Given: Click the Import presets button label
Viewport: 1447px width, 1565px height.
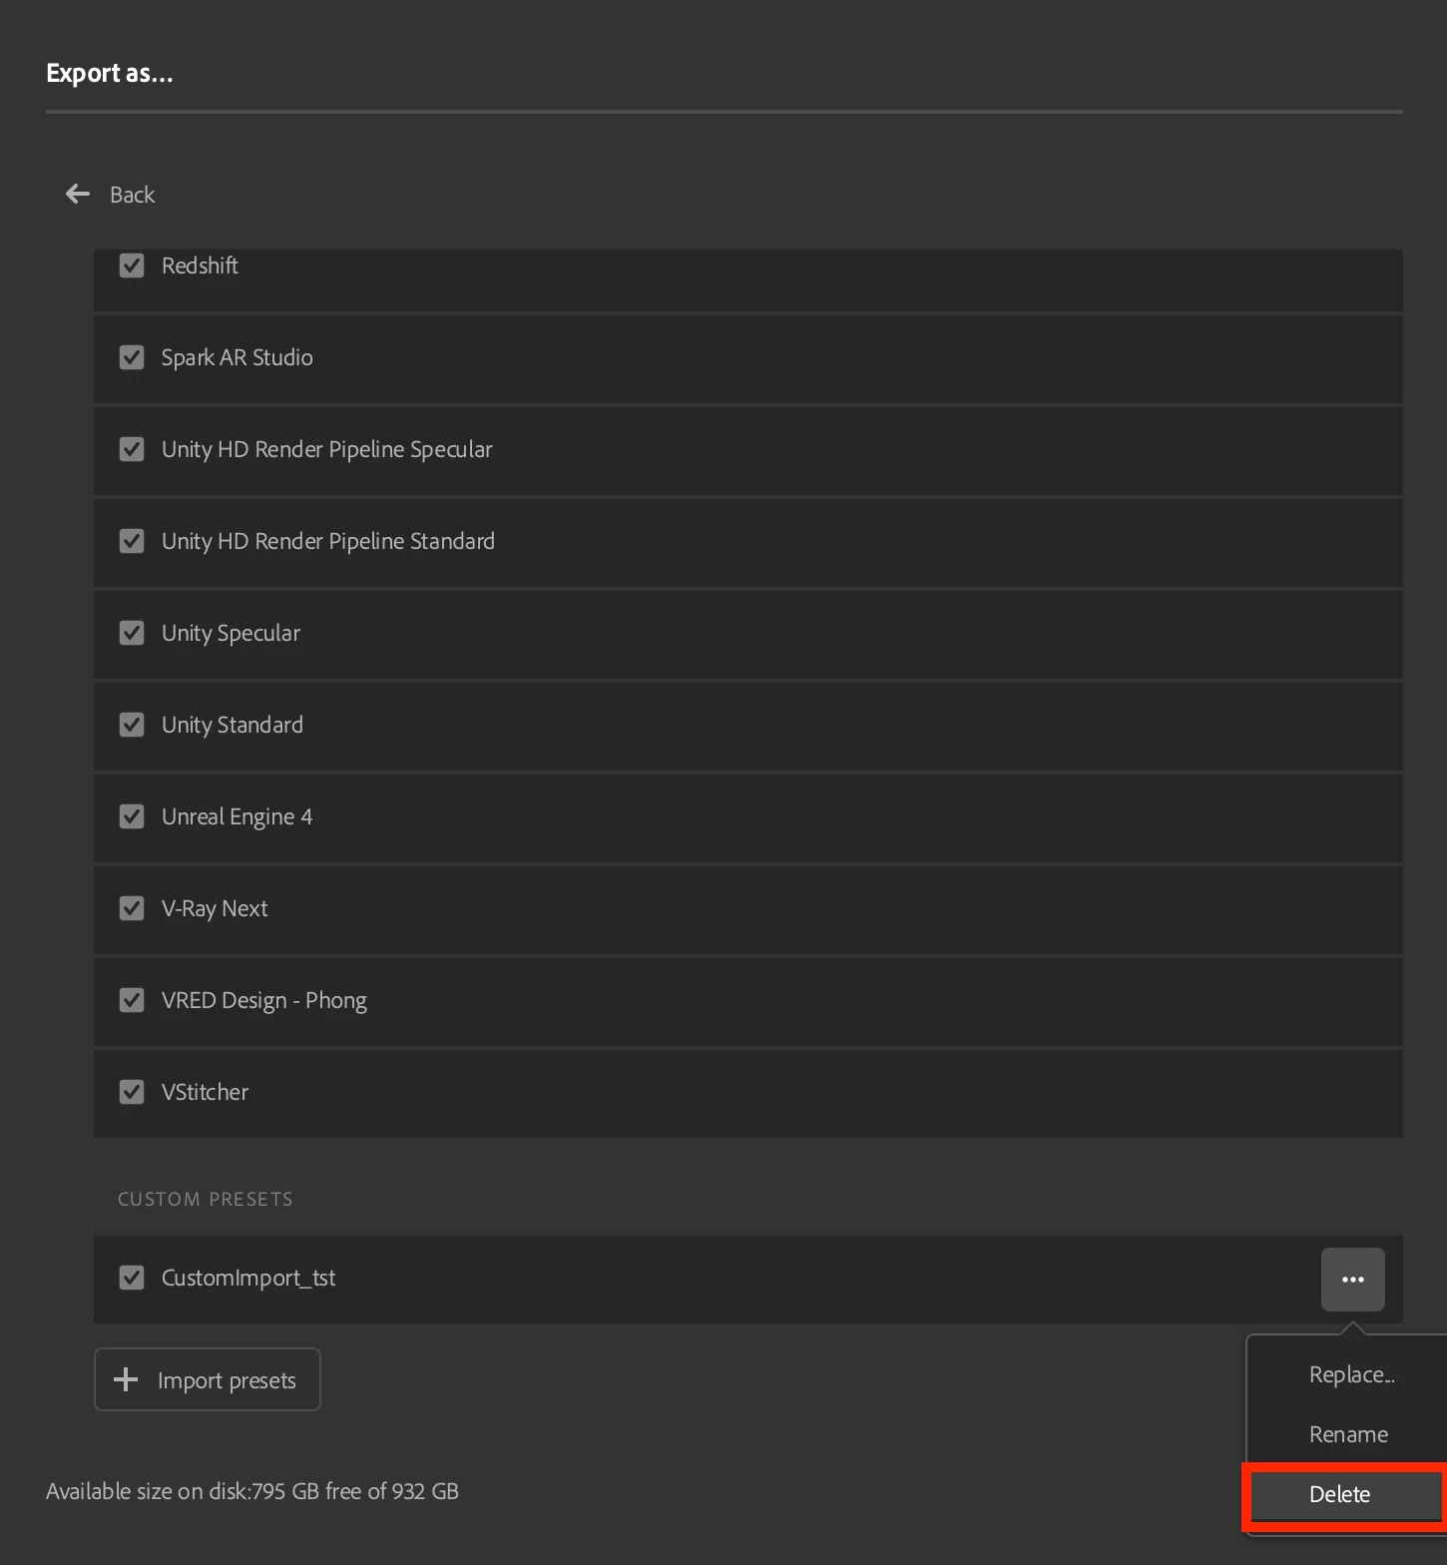Looking at the screenshot, I should point(227,1380).
